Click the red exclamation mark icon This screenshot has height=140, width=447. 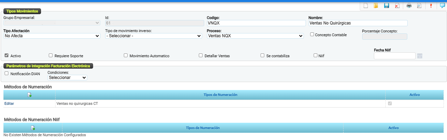(x=431, y=6)
